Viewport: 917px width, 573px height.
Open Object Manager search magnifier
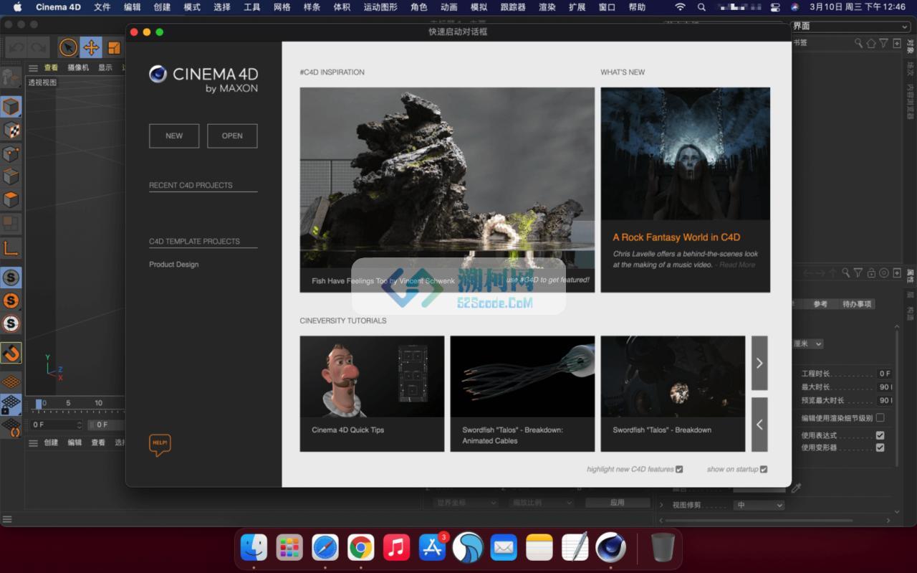pos(858,43)
